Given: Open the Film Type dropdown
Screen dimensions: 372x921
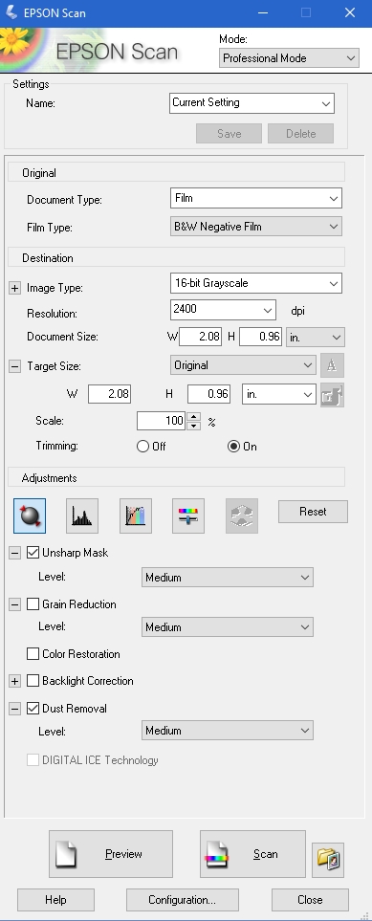Looking at the screenshot, I should tap(255, 226).
